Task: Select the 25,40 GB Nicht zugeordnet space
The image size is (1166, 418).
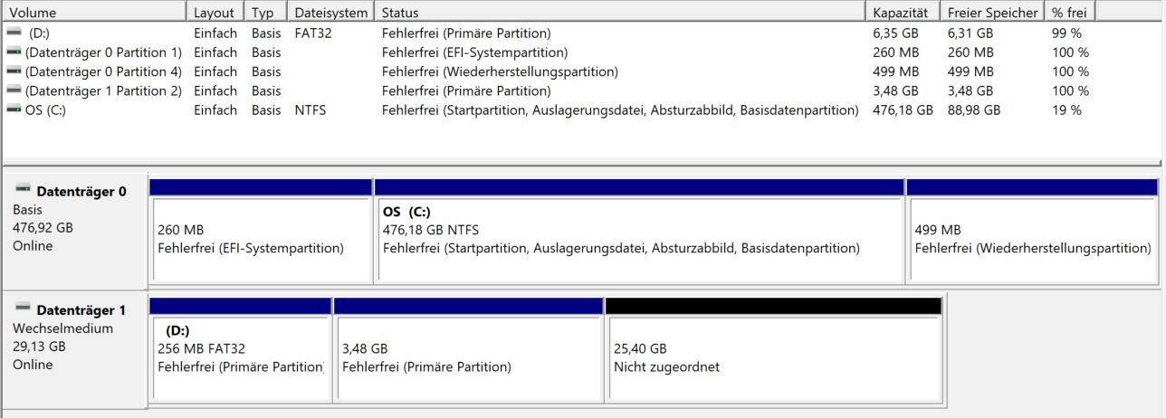Action: pyautogui.click(x=773, y=357)
